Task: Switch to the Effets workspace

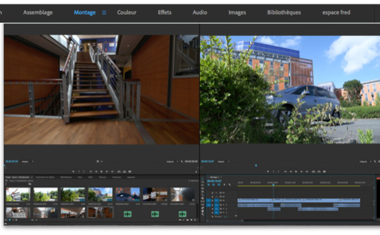Action: click(165, 13)
